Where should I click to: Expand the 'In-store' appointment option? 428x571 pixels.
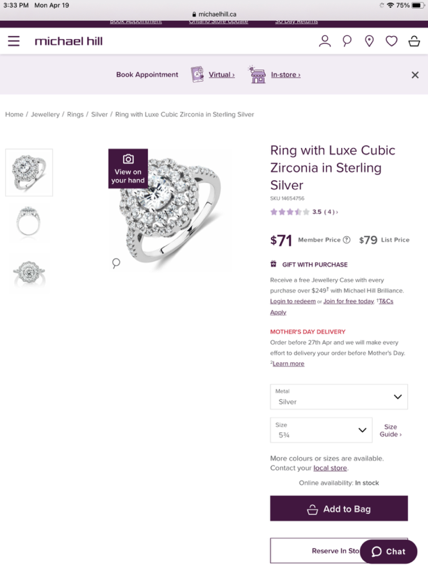coord(285,75)
